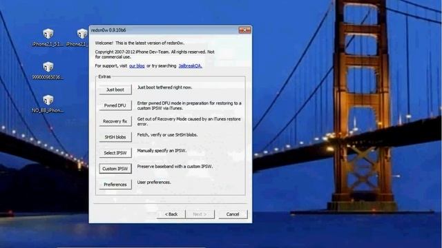Run the Recovery fix option
This screenshot has height=248, width=442.
115,121
